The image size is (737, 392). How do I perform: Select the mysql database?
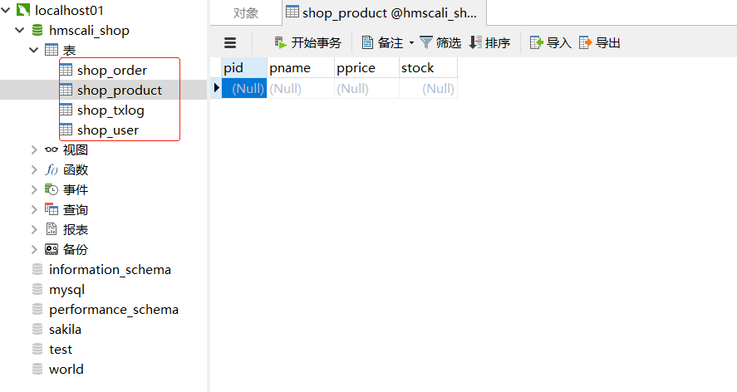click(x=66, y=290)
